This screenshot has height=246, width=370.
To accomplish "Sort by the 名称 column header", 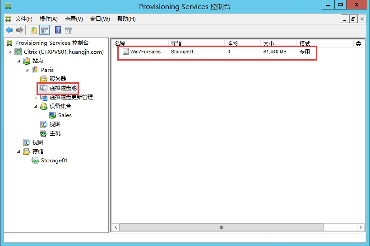I will click(x=140, y=43).
